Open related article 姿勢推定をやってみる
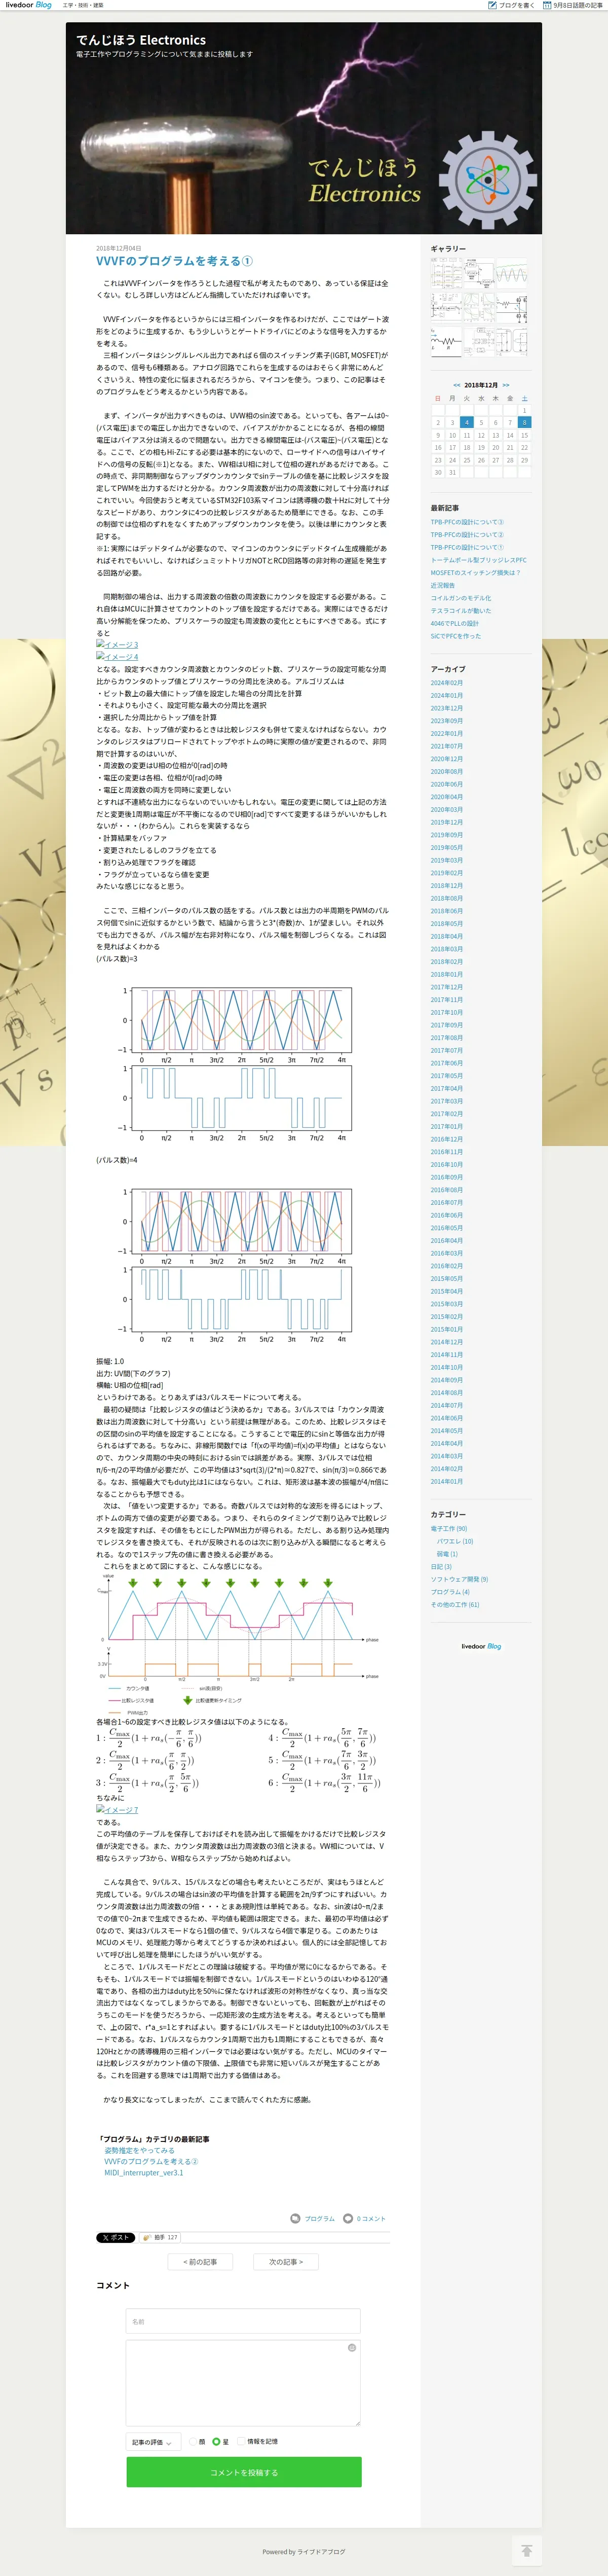The height and width of the screenshot is (2576, 608). coord(139,2150)
